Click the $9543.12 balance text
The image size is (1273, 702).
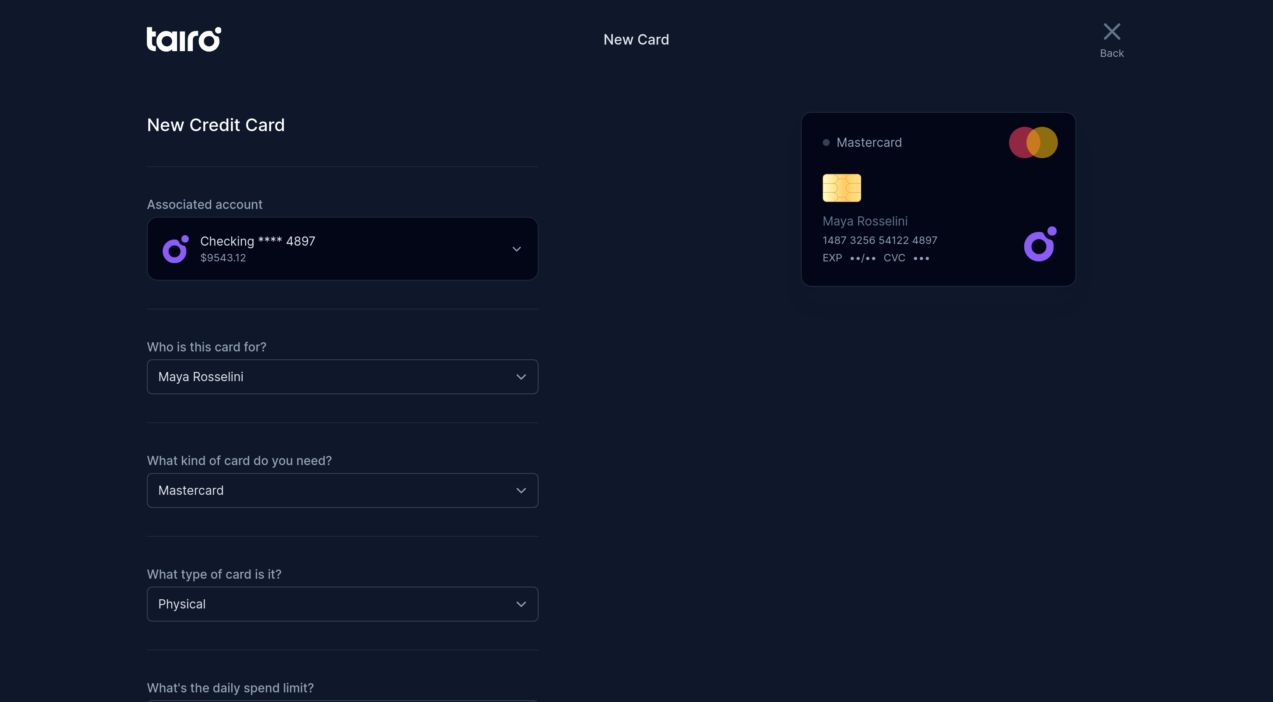pyautogui.click(x=223, y=258)
